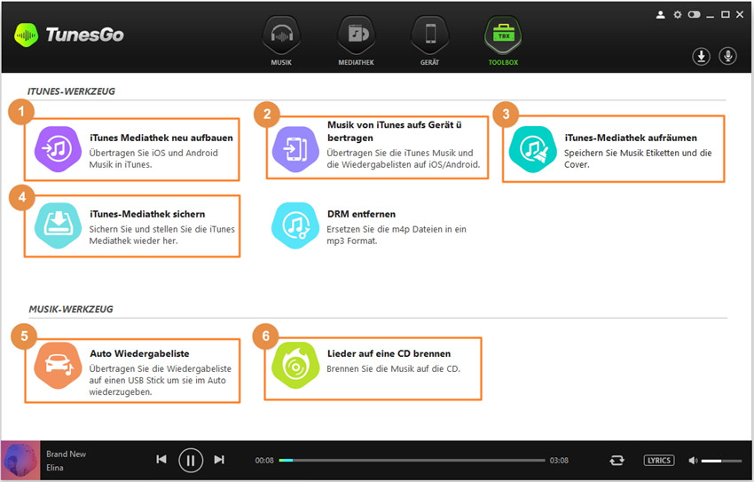Show lyrics with LYRICS button
This screenshot has width=754, height=482.
point(659,461)
